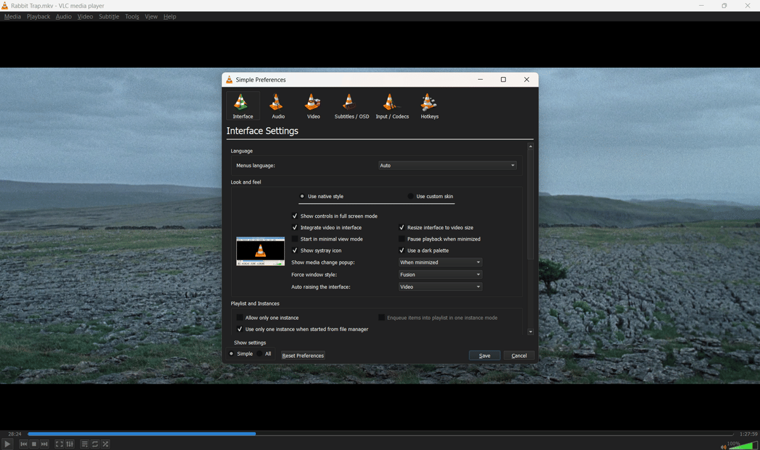Open the Subtitle menu
Viewport: 760px width, 450px height.
click(109, 16)
